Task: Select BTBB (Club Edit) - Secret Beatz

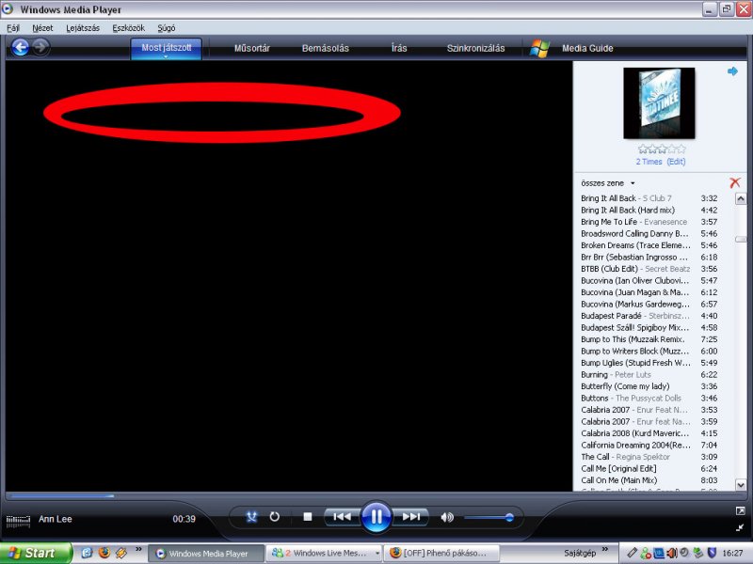Action: (x=649, y=269)
